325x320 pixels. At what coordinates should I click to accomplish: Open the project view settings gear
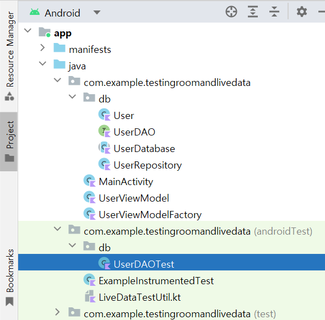(301, 12)
